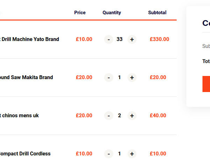Image resolution: width=210 pixels, height=168 pixels.
Task: Increase quantity of Makita Brand Saw
Action: click(x=132, y=77)
